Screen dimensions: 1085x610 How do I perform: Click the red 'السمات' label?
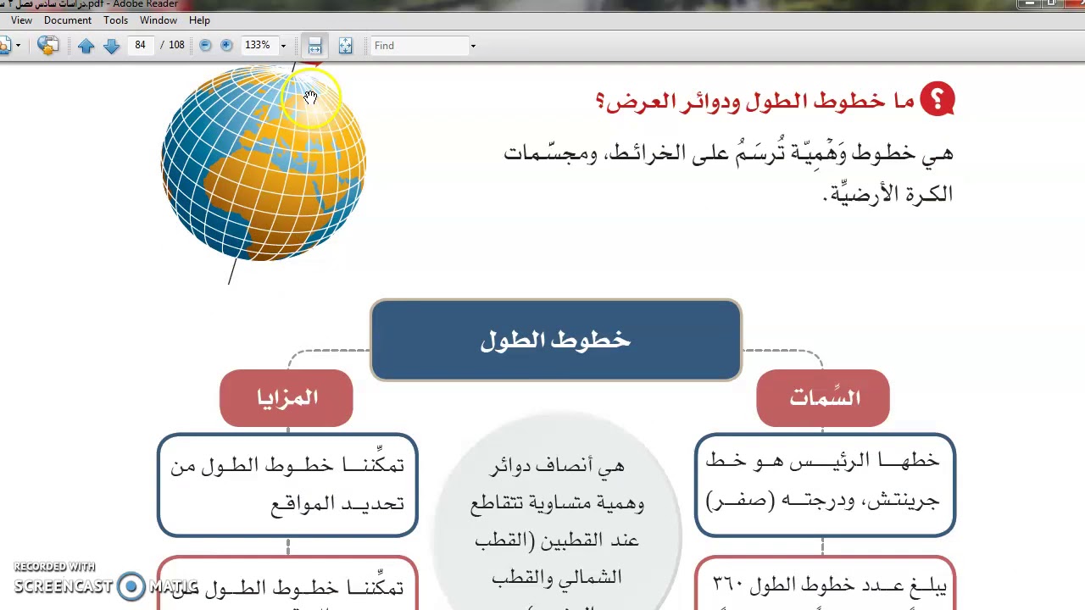(823, 397)
